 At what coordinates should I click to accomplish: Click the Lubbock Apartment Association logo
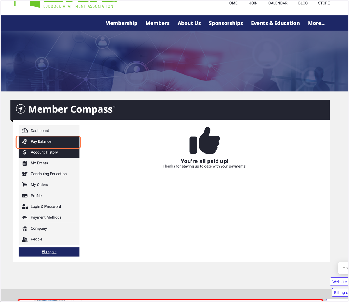tap(65, 4)
